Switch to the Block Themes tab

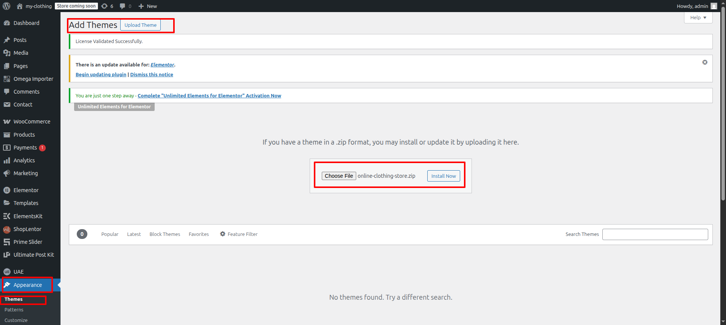coord(164,234)
